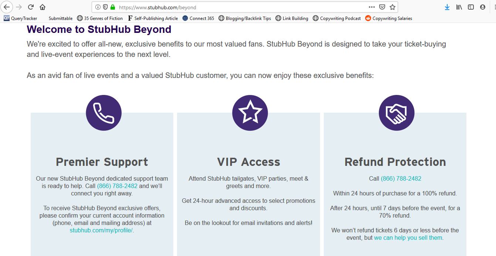Screen dimensions: 496x256
Task: Open the Library icon in toolbar
Action: [x=459, y=7]
